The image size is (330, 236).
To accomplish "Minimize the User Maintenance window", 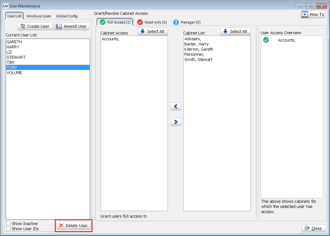I will click(x=300, y=6).
